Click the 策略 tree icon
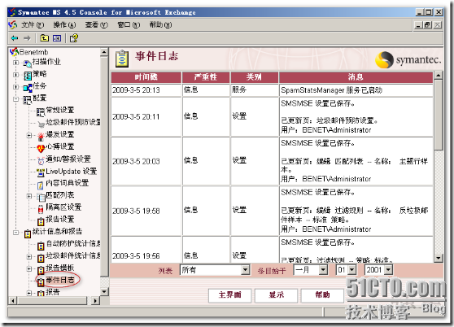The height and width of the screenshot is (327, 454). point(28,76)
